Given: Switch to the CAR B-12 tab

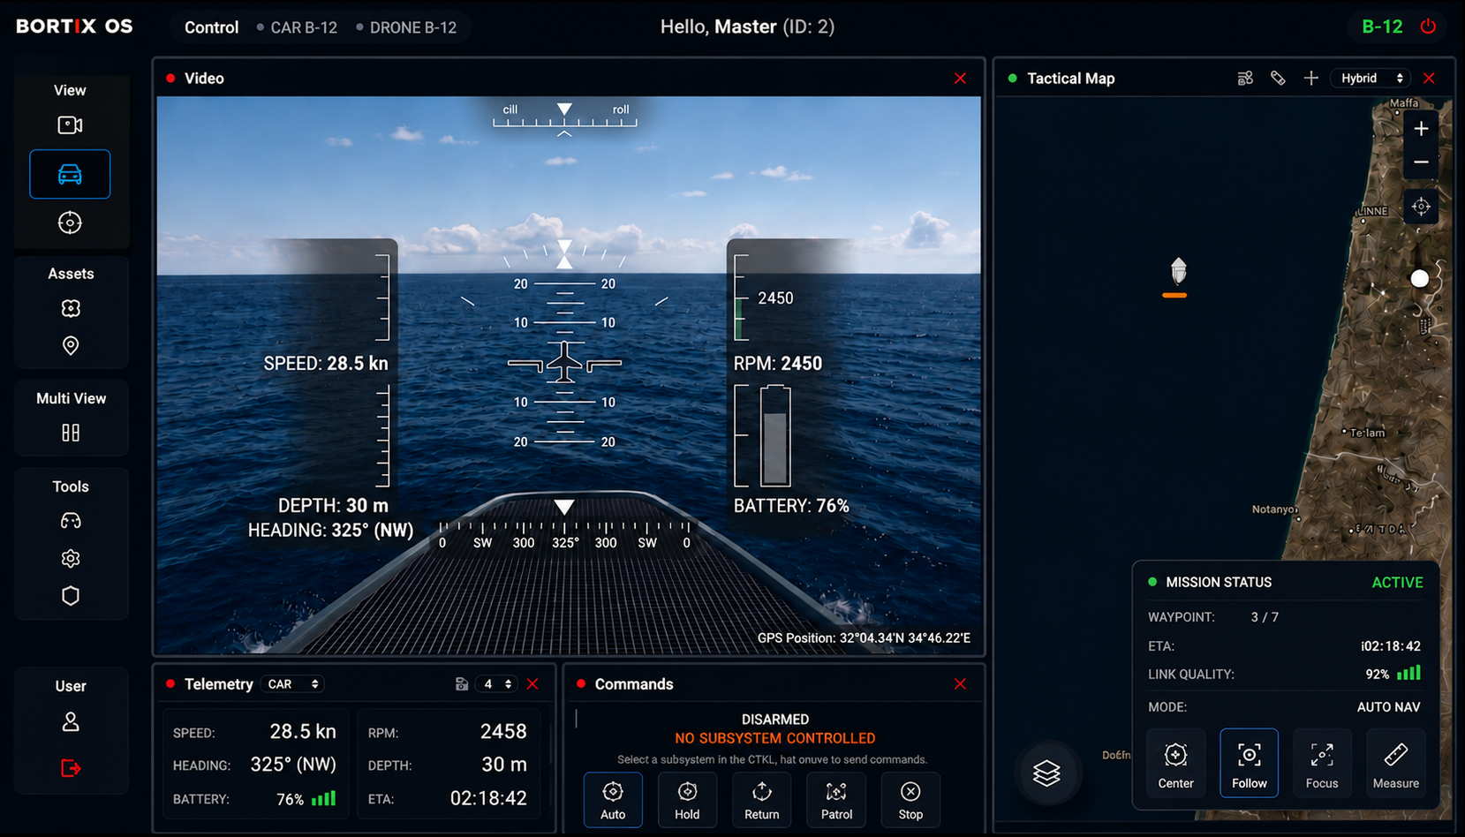Looking at the screenshot, I should tap(297, 27).
